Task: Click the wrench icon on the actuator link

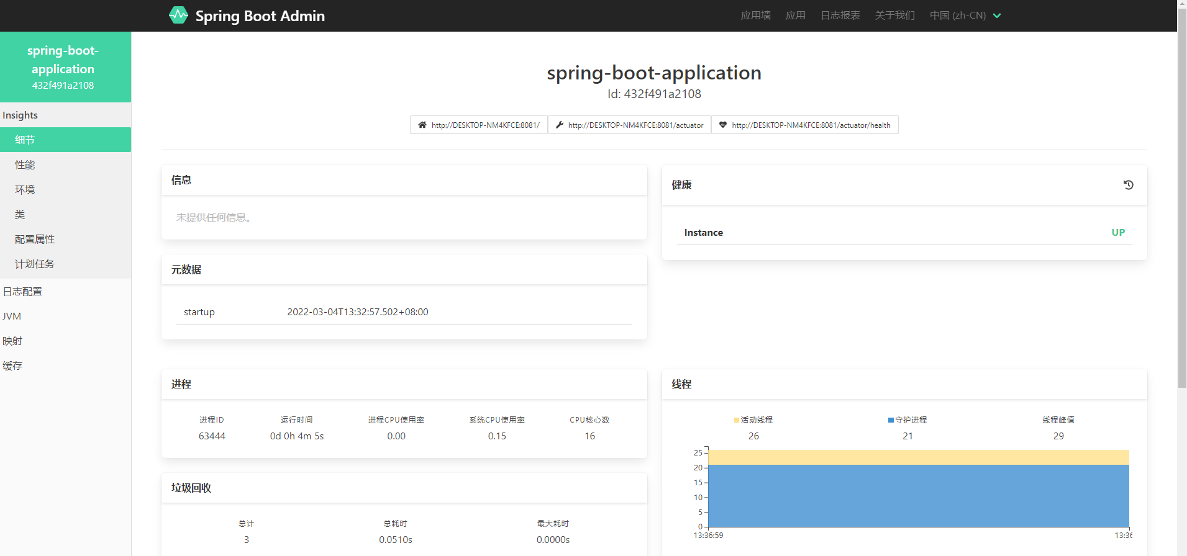Action: [560, 125]
